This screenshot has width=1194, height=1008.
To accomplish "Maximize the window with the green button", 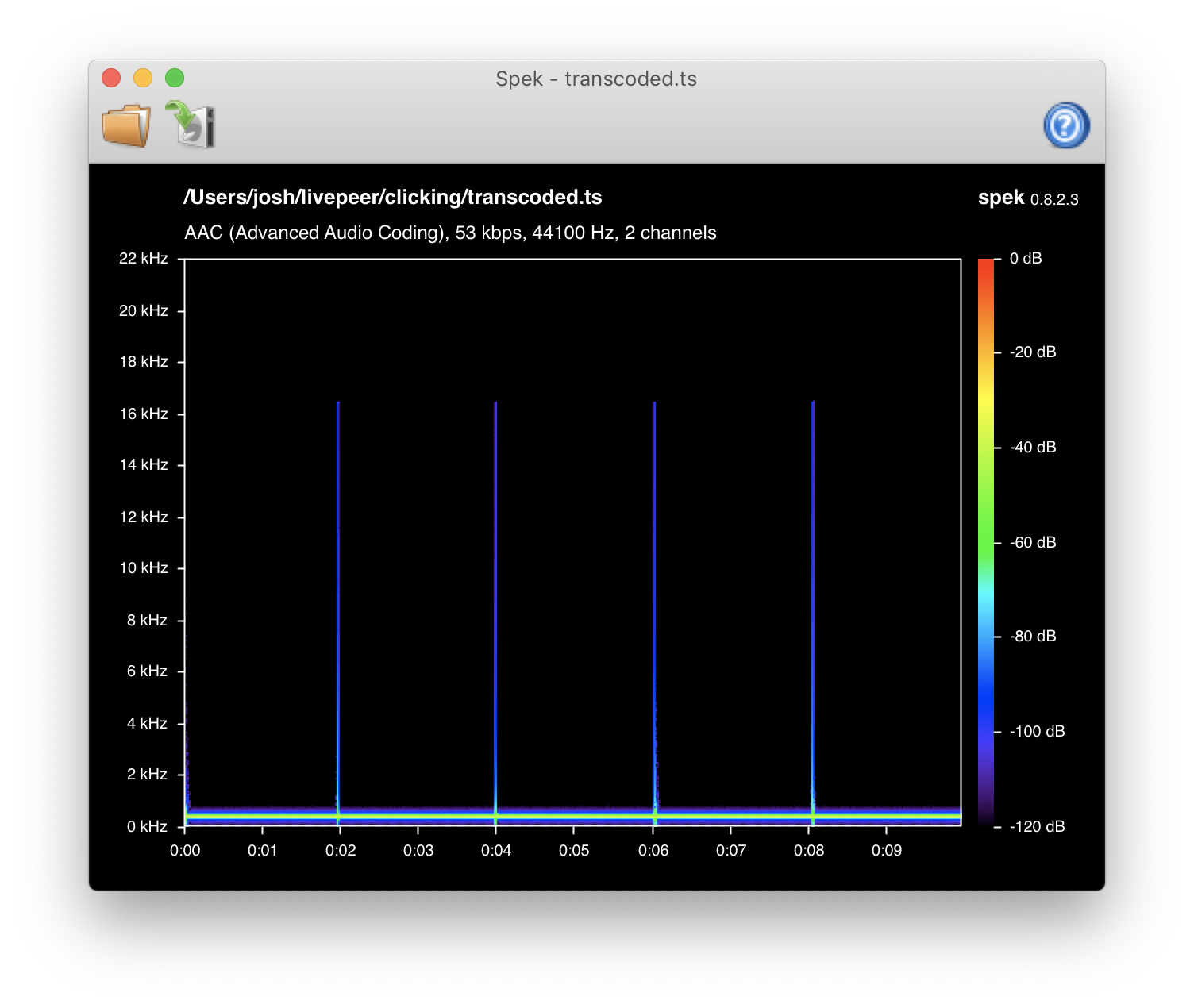I will [x=175, y=78].
